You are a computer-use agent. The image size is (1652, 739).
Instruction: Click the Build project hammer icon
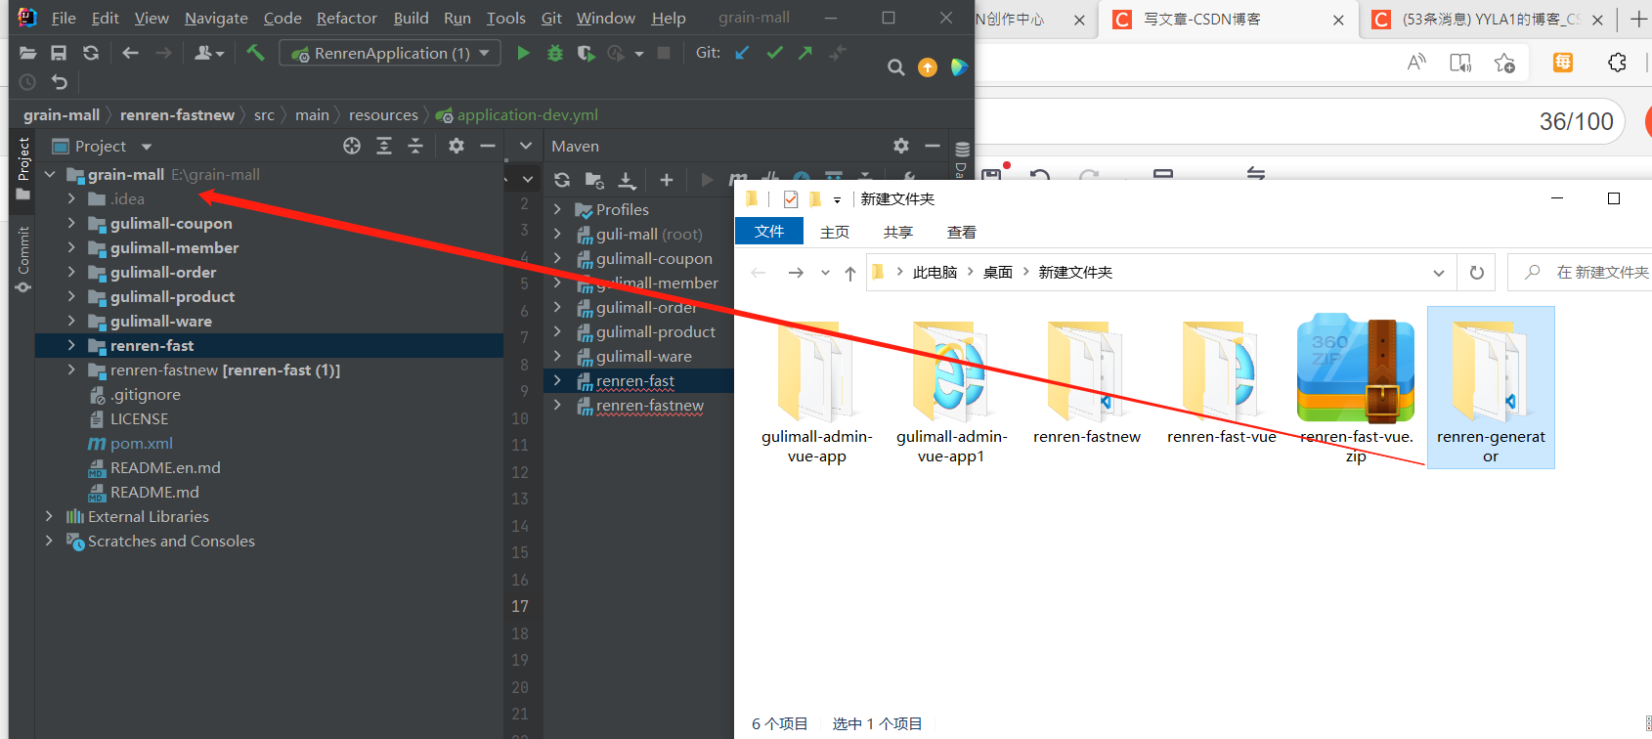pyautogui.click(x=255, y=53)
